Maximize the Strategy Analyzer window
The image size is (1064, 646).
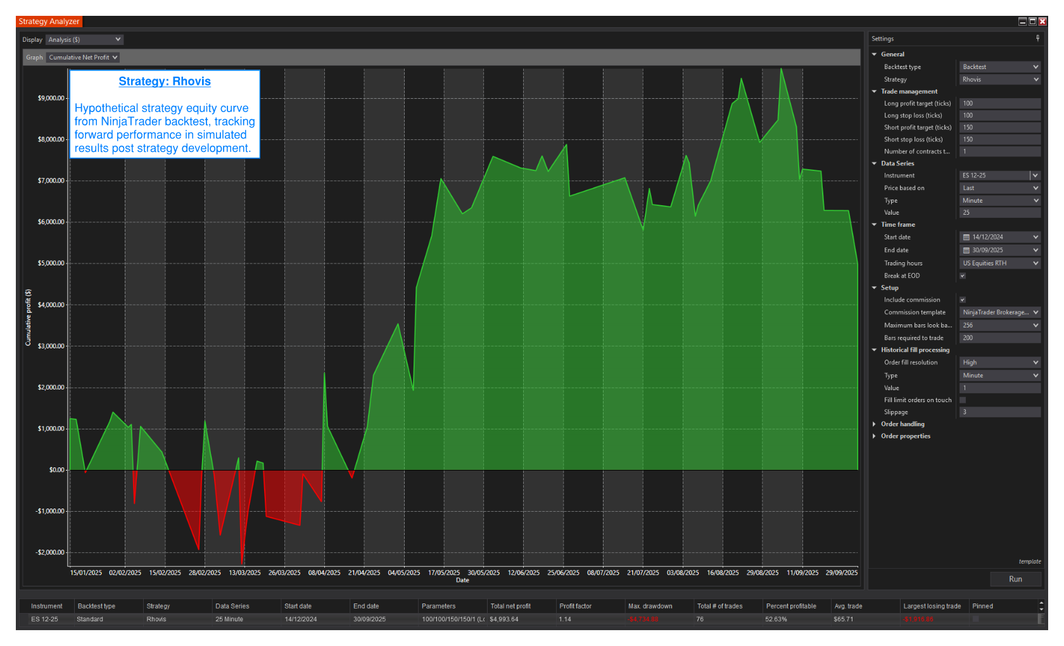pos(1032,22)
